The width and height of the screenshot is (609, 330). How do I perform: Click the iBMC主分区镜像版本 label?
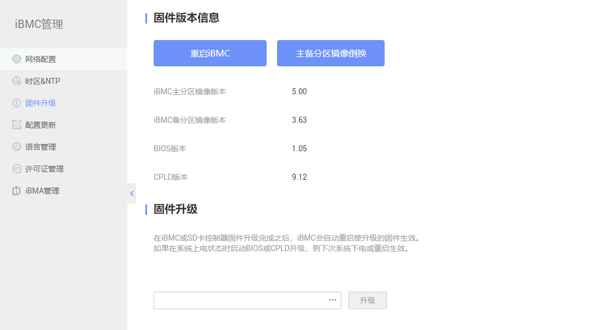190,92
